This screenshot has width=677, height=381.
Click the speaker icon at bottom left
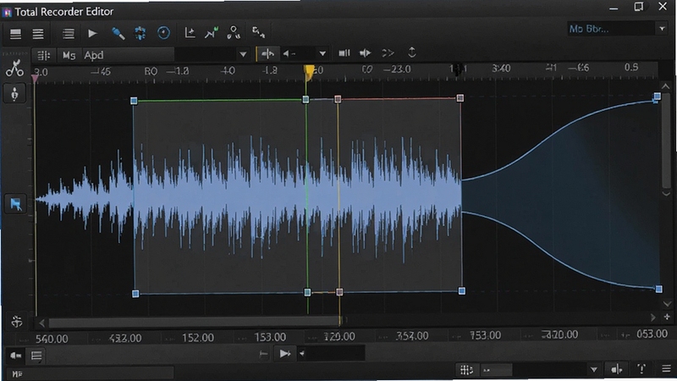tap(16, 356)
